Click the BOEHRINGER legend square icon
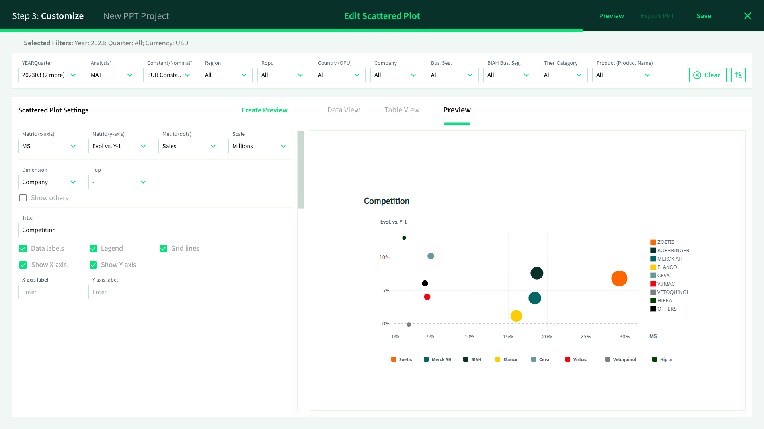Screen dimensions: 764x429 coord(653,250)
